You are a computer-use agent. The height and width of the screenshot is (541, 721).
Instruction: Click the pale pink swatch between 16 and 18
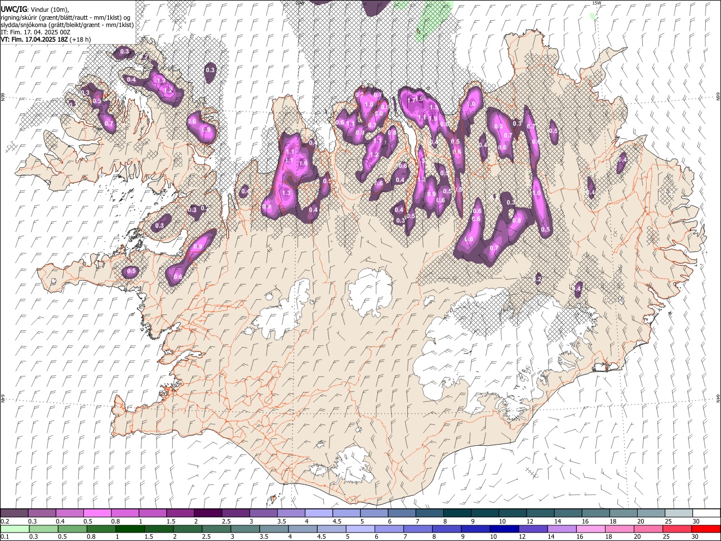(590, 529)
